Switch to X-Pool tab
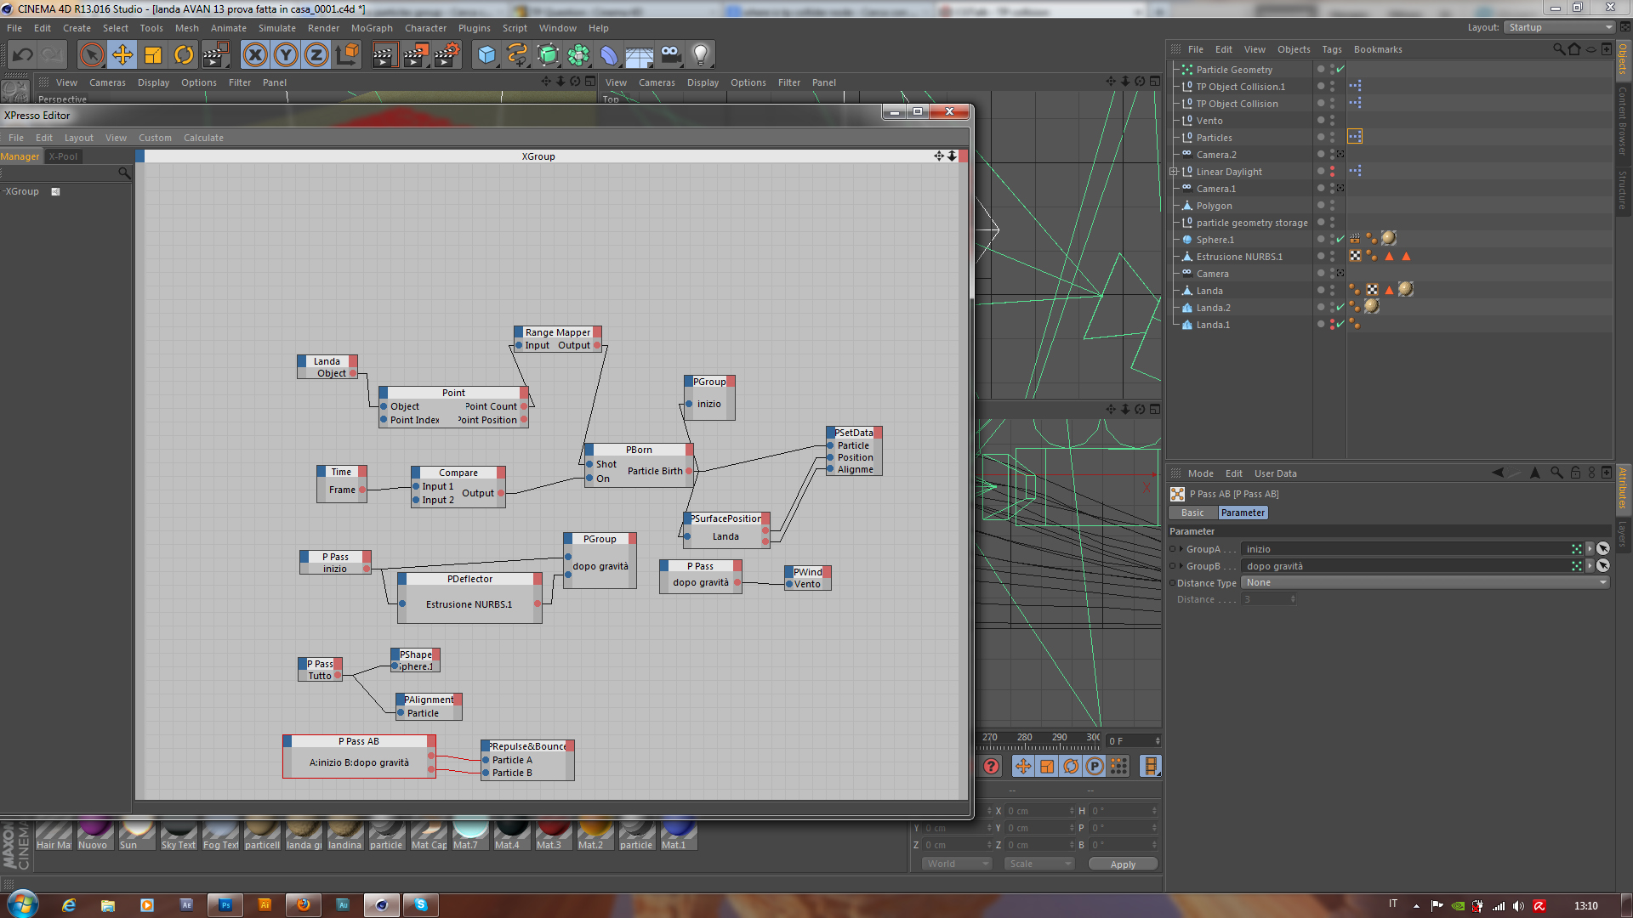 pos(63,156)
